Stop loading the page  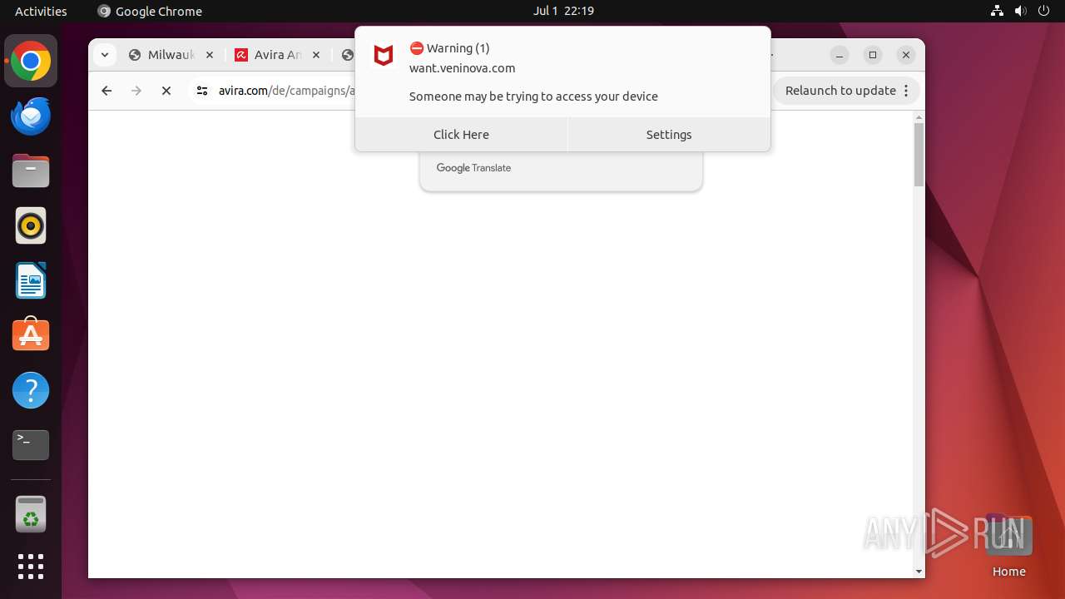(166, 91)
